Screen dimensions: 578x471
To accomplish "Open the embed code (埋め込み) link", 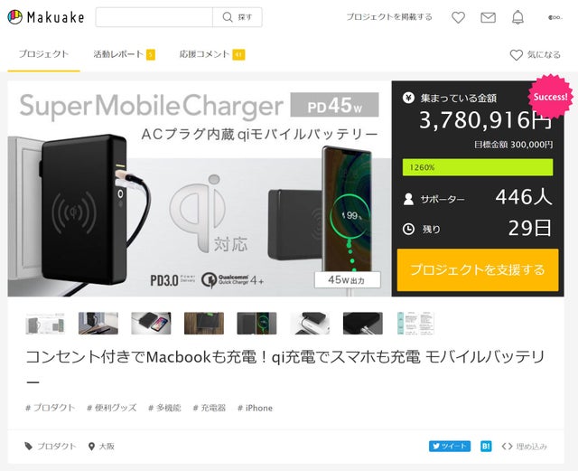I will point(524,447).
